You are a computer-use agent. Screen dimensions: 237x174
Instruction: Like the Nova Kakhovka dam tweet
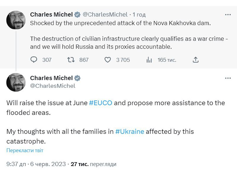coord(108,60)
